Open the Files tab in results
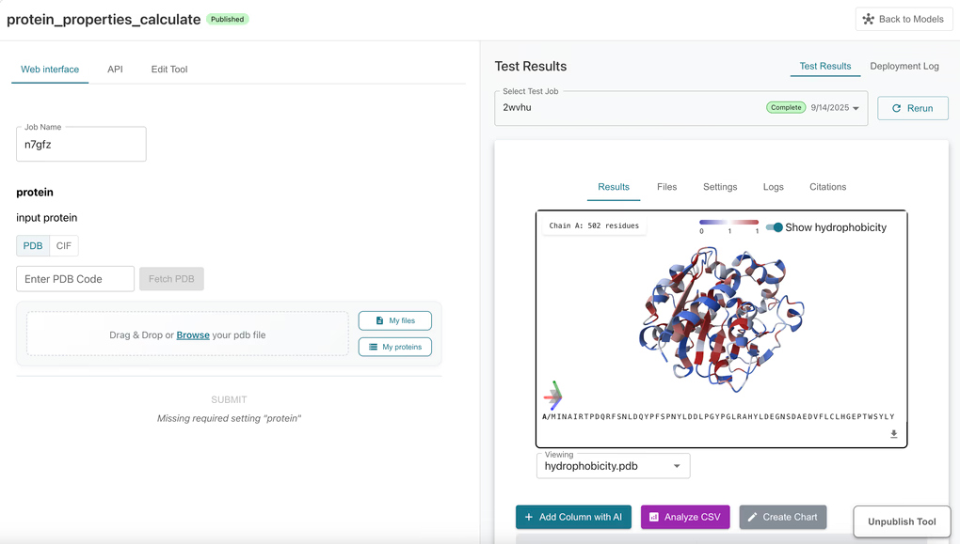 pyautogui.click(x=666, y=187)
